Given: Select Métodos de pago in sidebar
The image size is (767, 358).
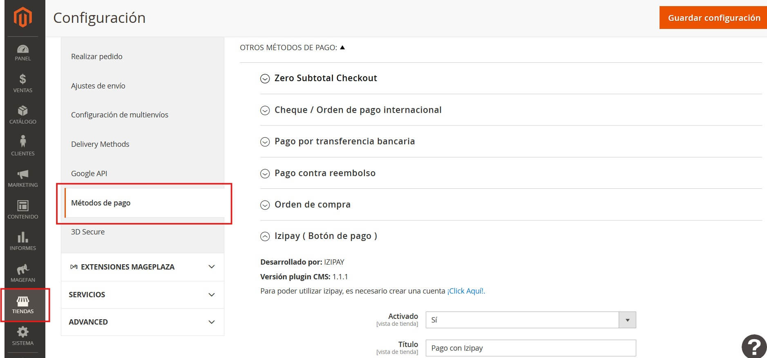Looking at the screenshot, I should (x=101, y=203).
